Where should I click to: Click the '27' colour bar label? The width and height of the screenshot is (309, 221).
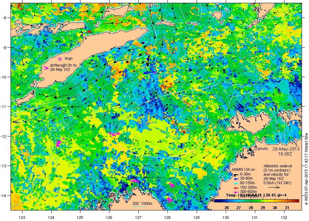(239, 208)
